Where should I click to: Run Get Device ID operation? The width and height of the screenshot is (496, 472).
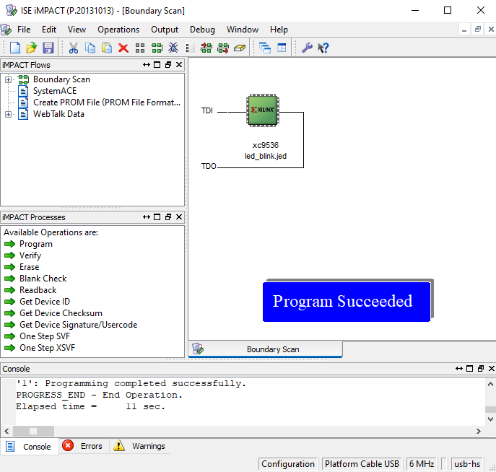[45, 302]
